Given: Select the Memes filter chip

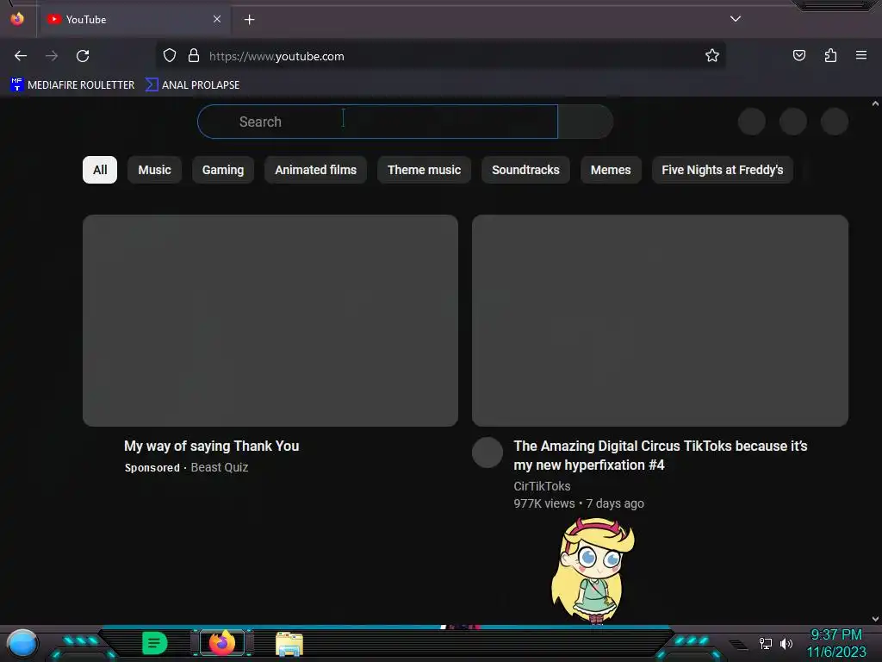Looking at the screenshot, I should [611, 170].
